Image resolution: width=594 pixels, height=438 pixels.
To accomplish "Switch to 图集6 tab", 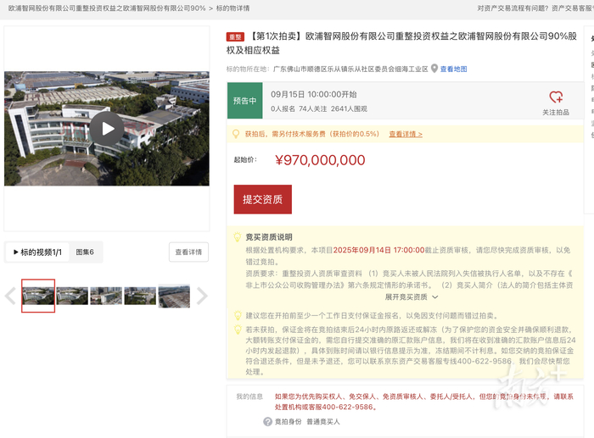I will coord(85,252).
